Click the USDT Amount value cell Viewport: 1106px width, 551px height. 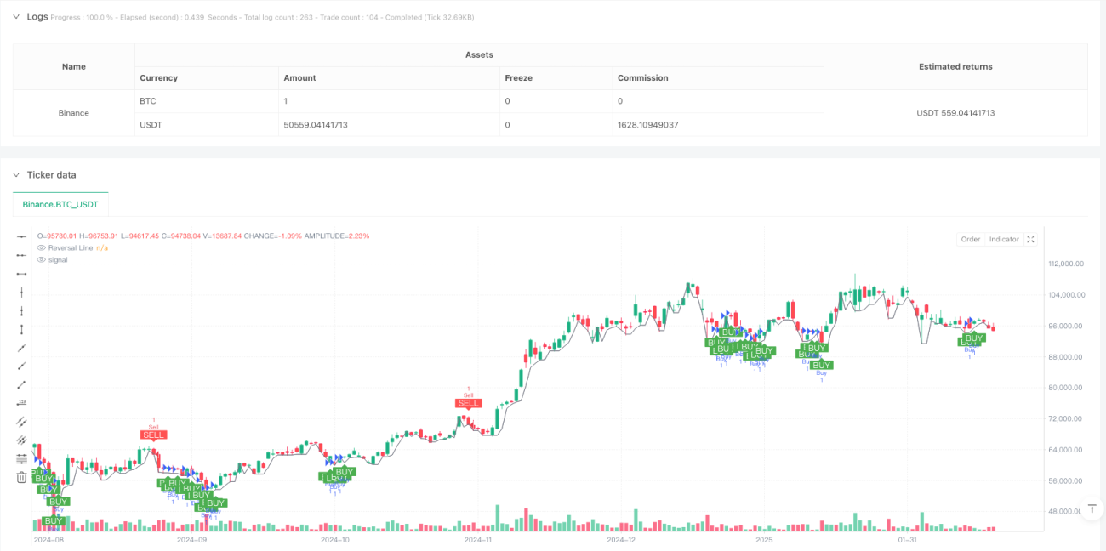[x=314, y=124]
